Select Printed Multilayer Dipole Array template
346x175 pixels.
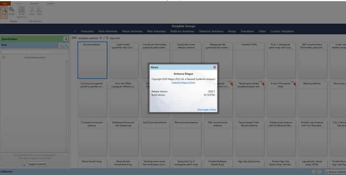click(218, 164)
